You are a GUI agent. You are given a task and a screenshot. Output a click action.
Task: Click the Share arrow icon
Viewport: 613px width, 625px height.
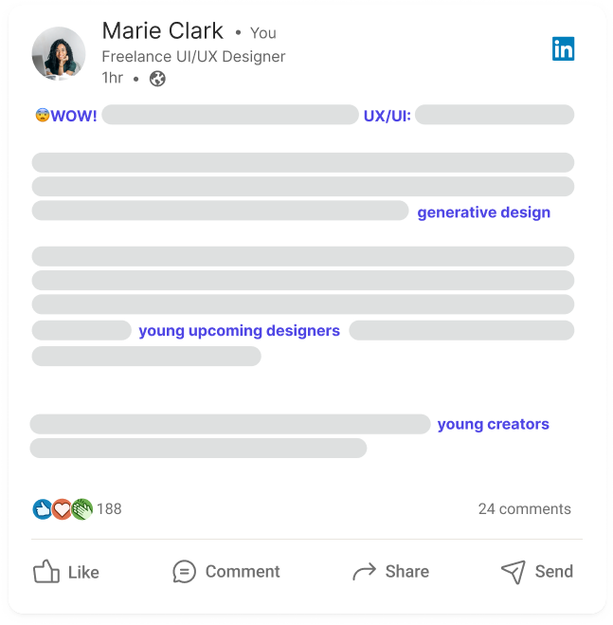click(364, 571)
